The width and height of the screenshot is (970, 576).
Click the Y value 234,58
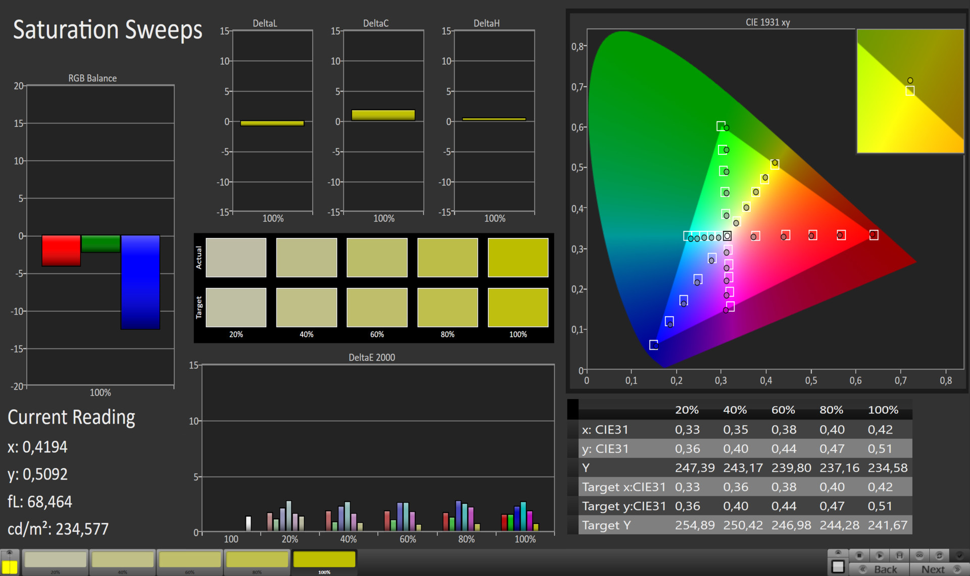point(888,468)
